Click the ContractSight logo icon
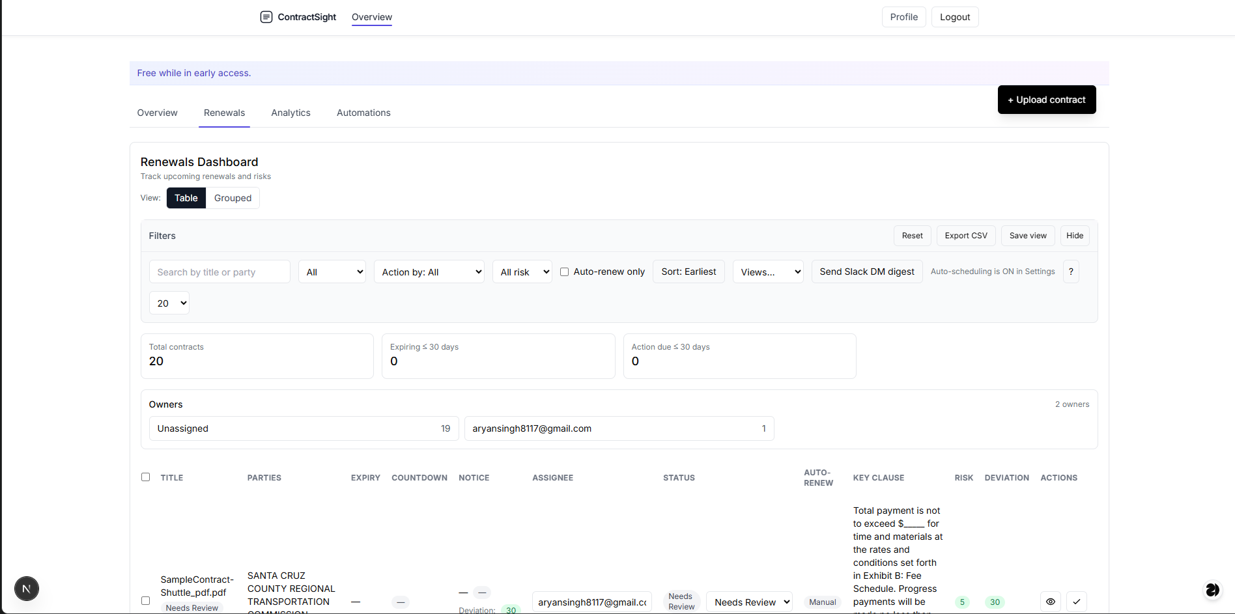Viewport: 1235px width, 614px height. pos(266,17)
